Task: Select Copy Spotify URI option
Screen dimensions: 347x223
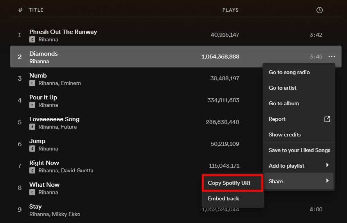Action: pyautogui.click(x=229, y=183)
